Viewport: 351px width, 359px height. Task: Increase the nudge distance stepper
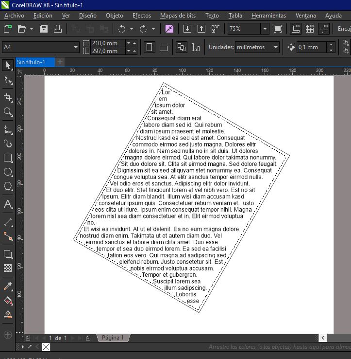click(x=331, y=45)
